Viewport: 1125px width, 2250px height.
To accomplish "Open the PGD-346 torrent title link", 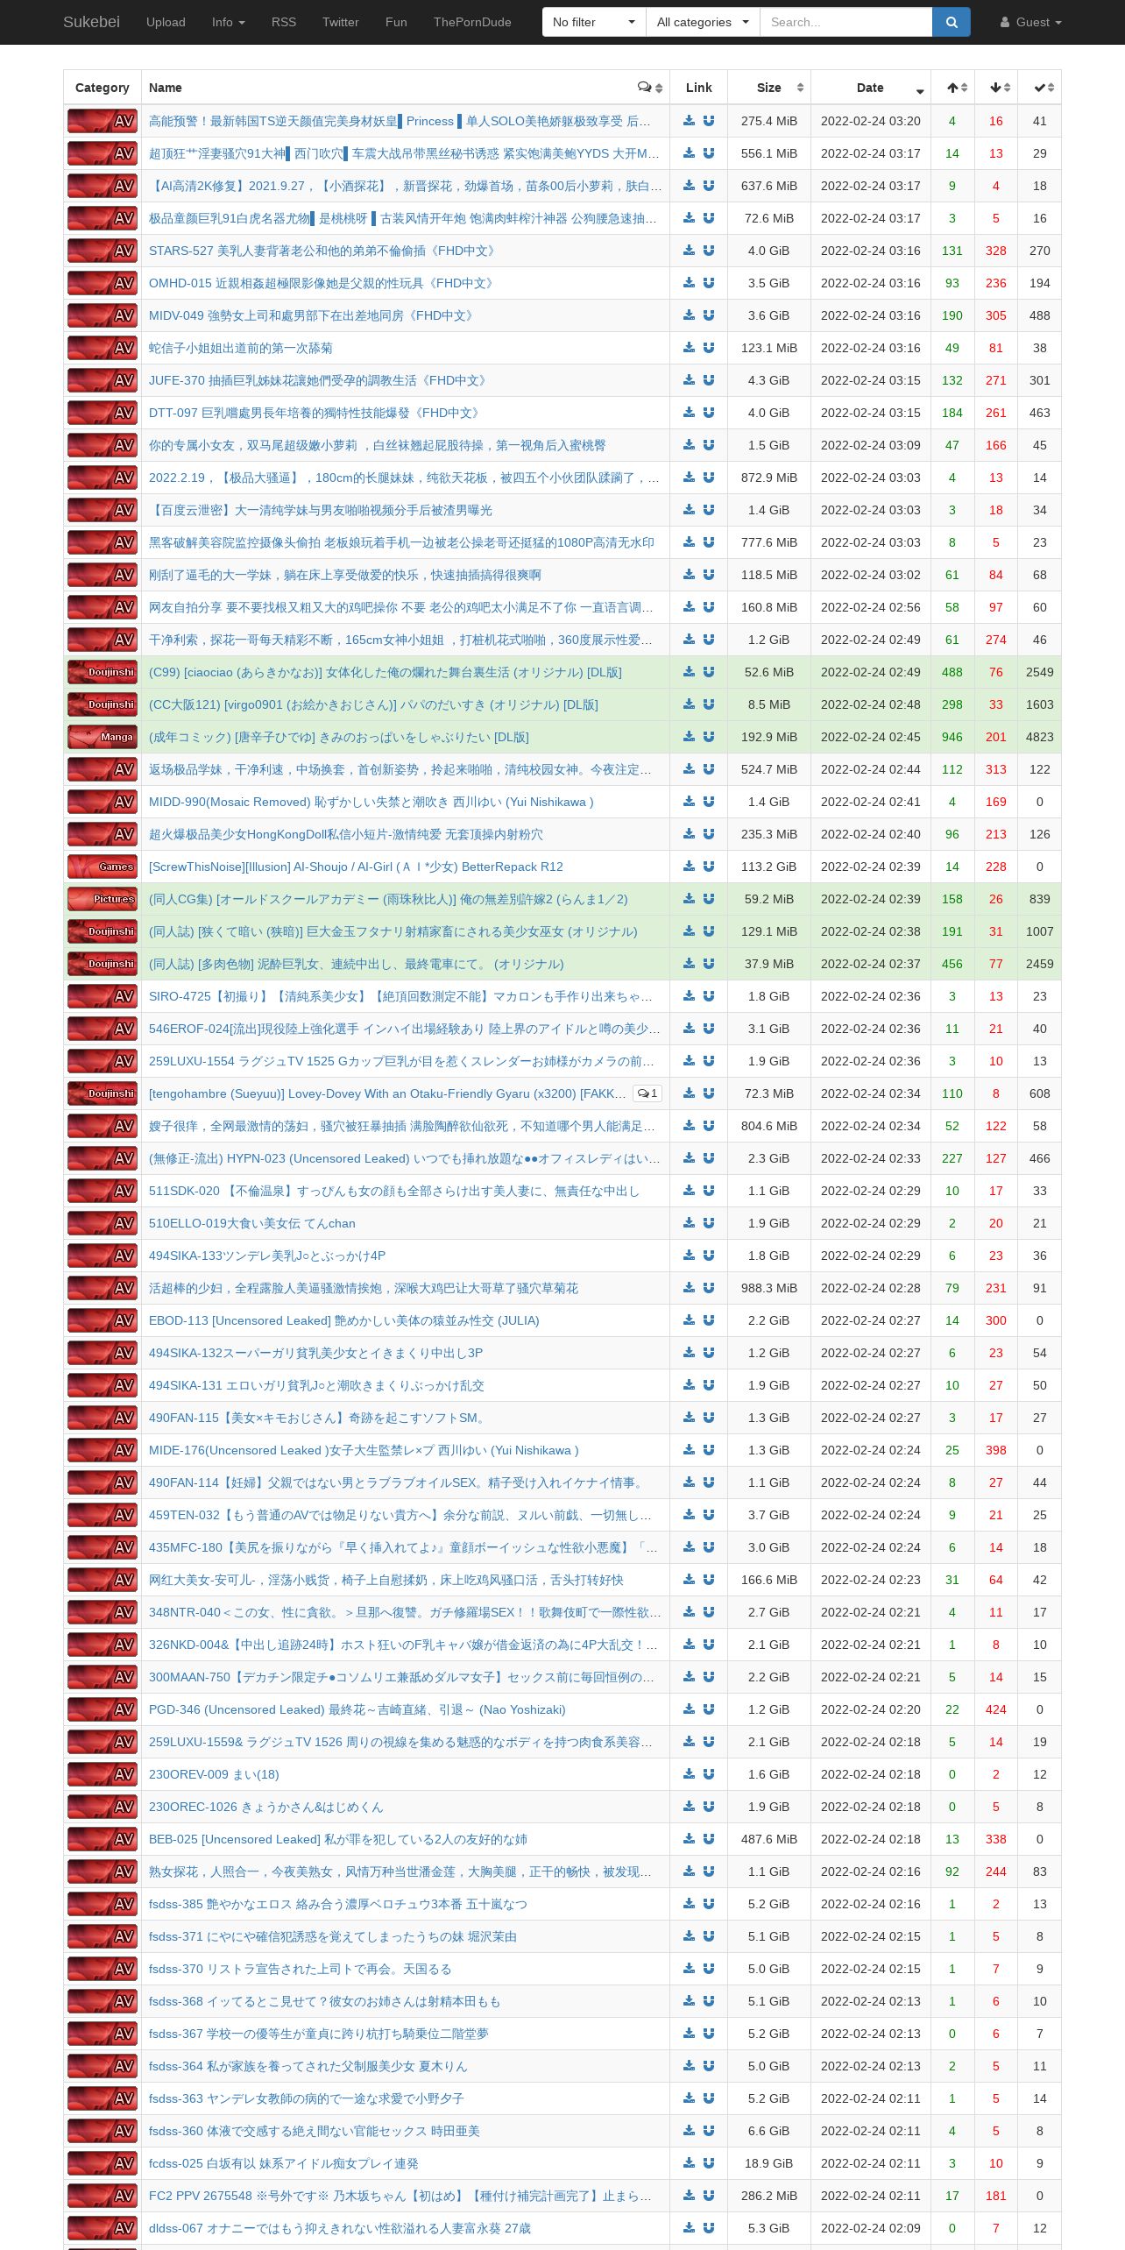I will [357, 1709].
